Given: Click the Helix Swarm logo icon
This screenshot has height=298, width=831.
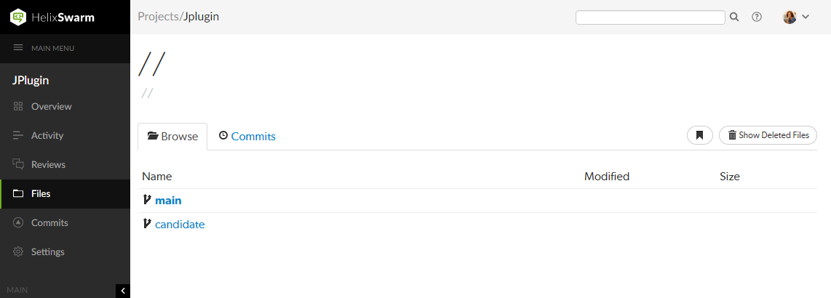Looking at the screenshot, I should 18,17.
